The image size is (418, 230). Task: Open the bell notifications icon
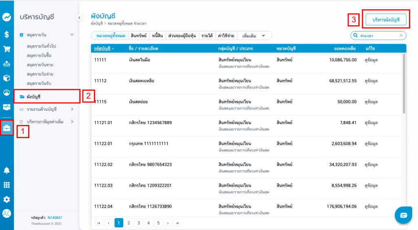pyautogui.click(x=7, y=170)
